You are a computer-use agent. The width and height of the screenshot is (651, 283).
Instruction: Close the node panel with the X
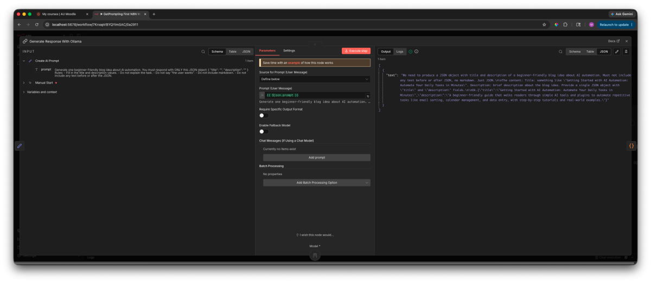coord(627,41)
